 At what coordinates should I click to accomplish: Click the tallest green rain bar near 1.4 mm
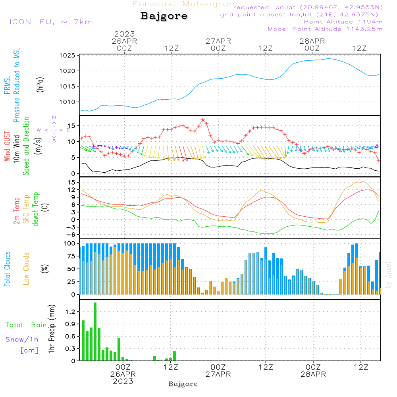coord(95,331)
